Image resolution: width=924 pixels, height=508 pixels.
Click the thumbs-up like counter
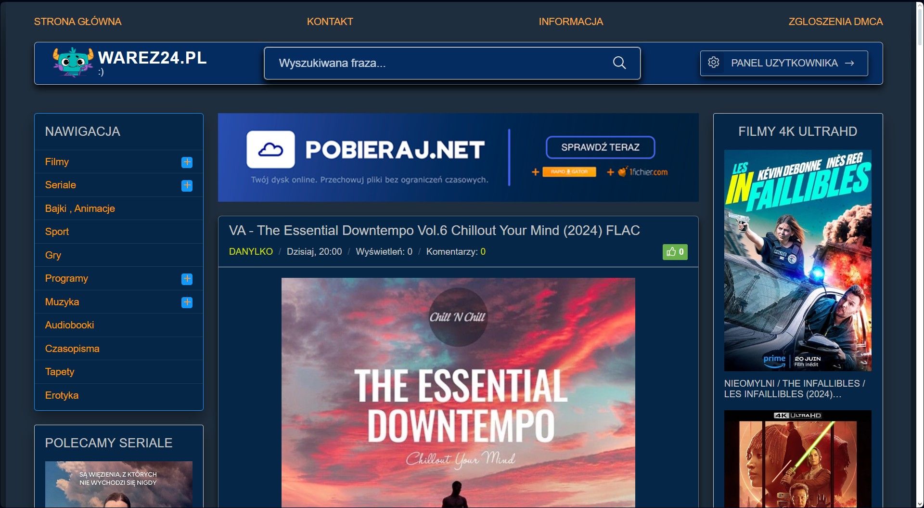pyautogui.click(x=675, y=252)
